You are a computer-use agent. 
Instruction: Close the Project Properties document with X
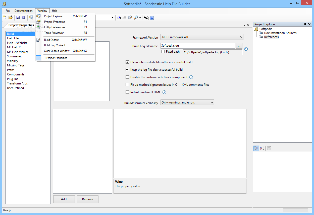pyautogui.click(x=248, y=25)
